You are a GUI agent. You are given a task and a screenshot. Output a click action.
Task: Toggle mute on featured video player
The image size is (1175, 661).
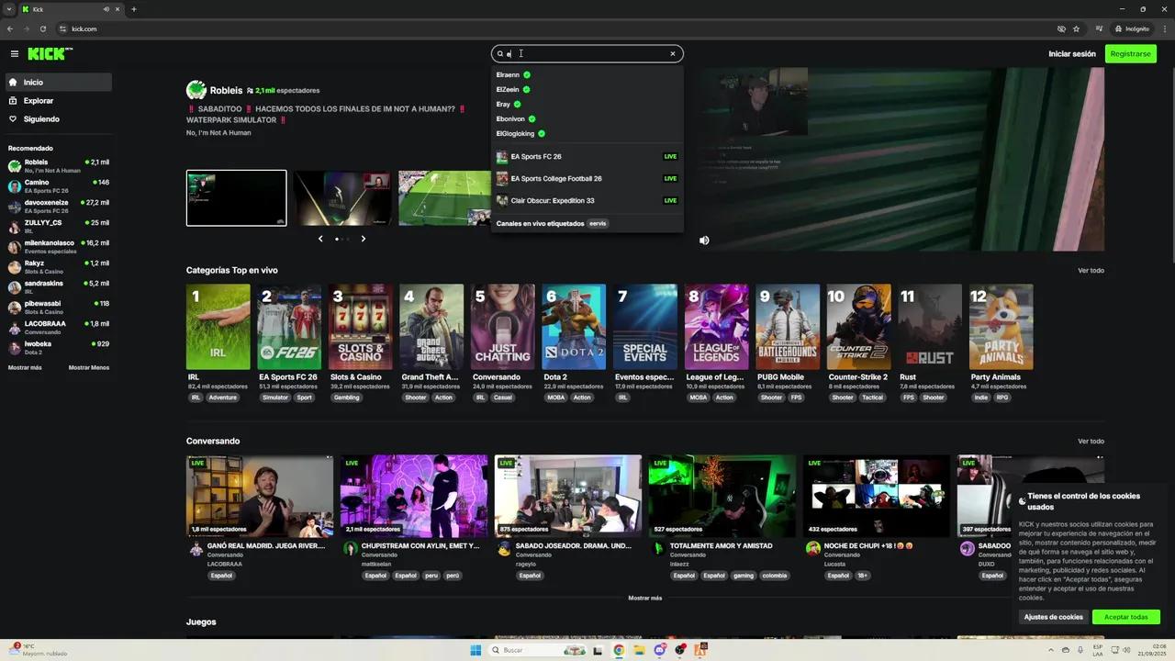pyautogui.click(x=704, y=241)
